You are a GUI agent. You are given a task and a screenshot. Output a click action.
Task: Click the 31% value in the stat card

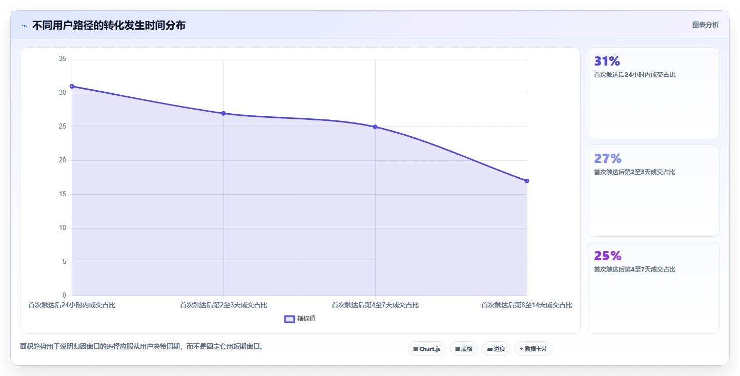tap(607, 61)
